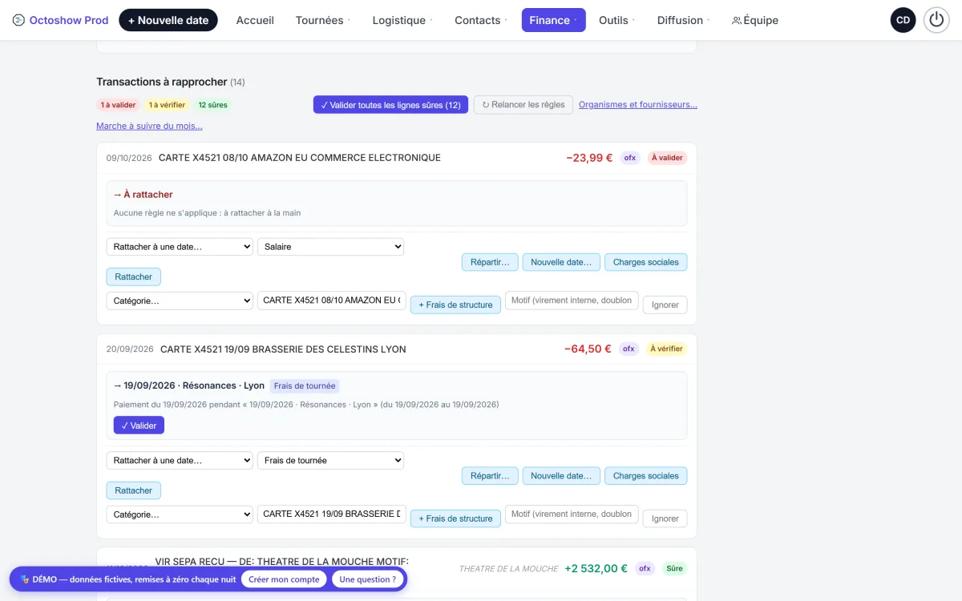
Task: Click Charges sociales for the Amazon transaction
Action: tap(646, 262)
